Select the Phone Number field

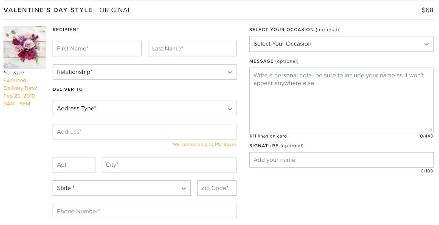145,212
